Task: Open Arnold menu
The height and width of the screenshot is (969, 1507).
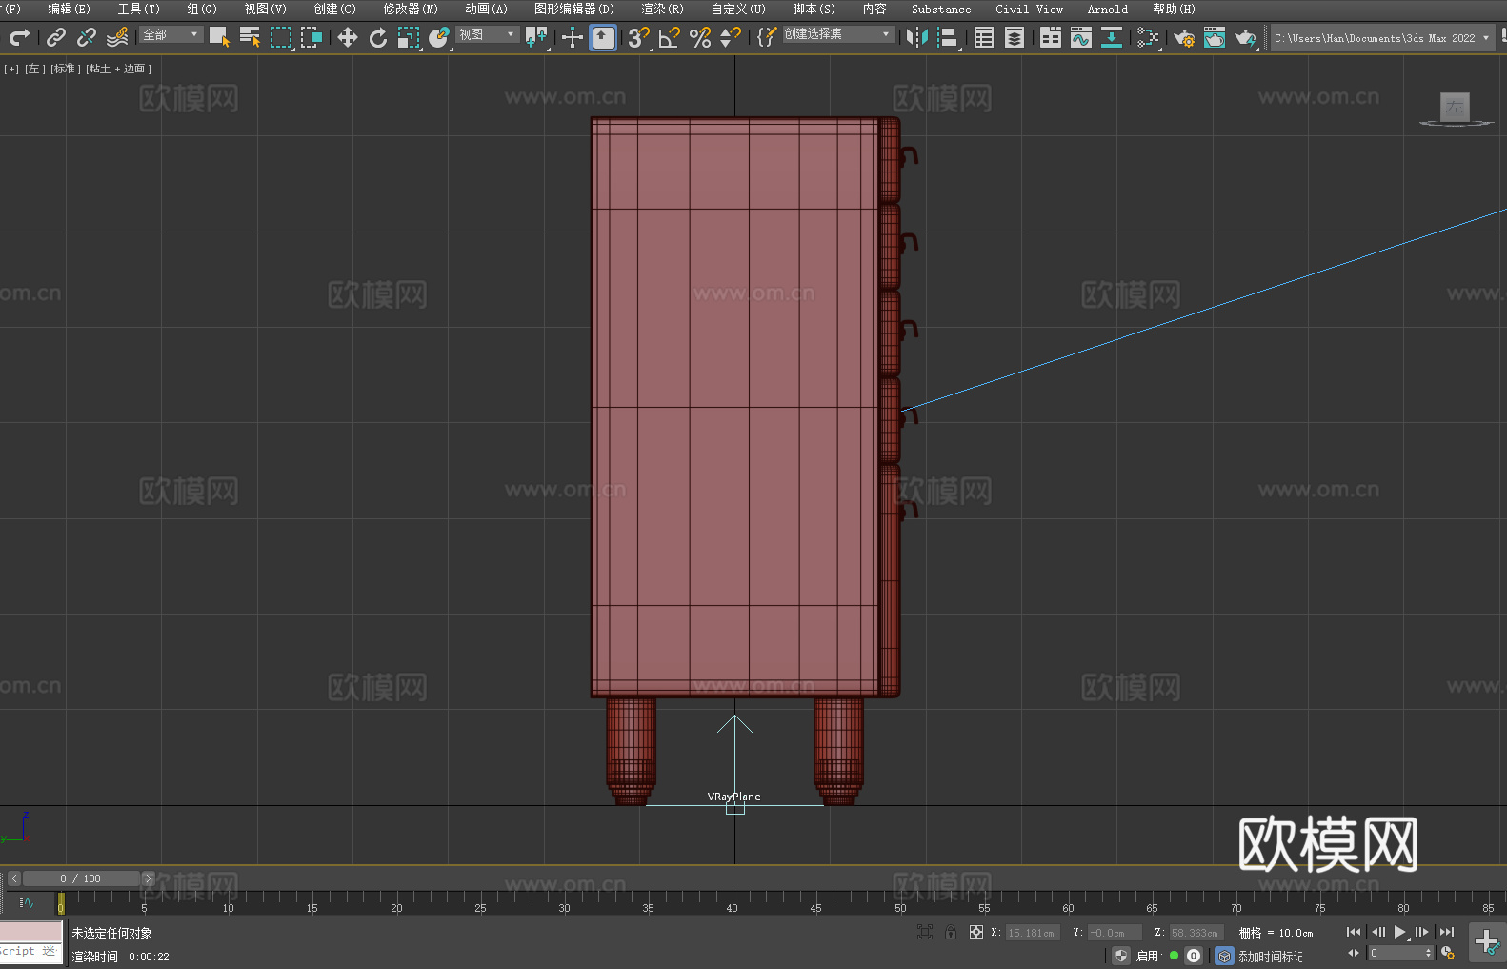Action: pos(1107,9)
